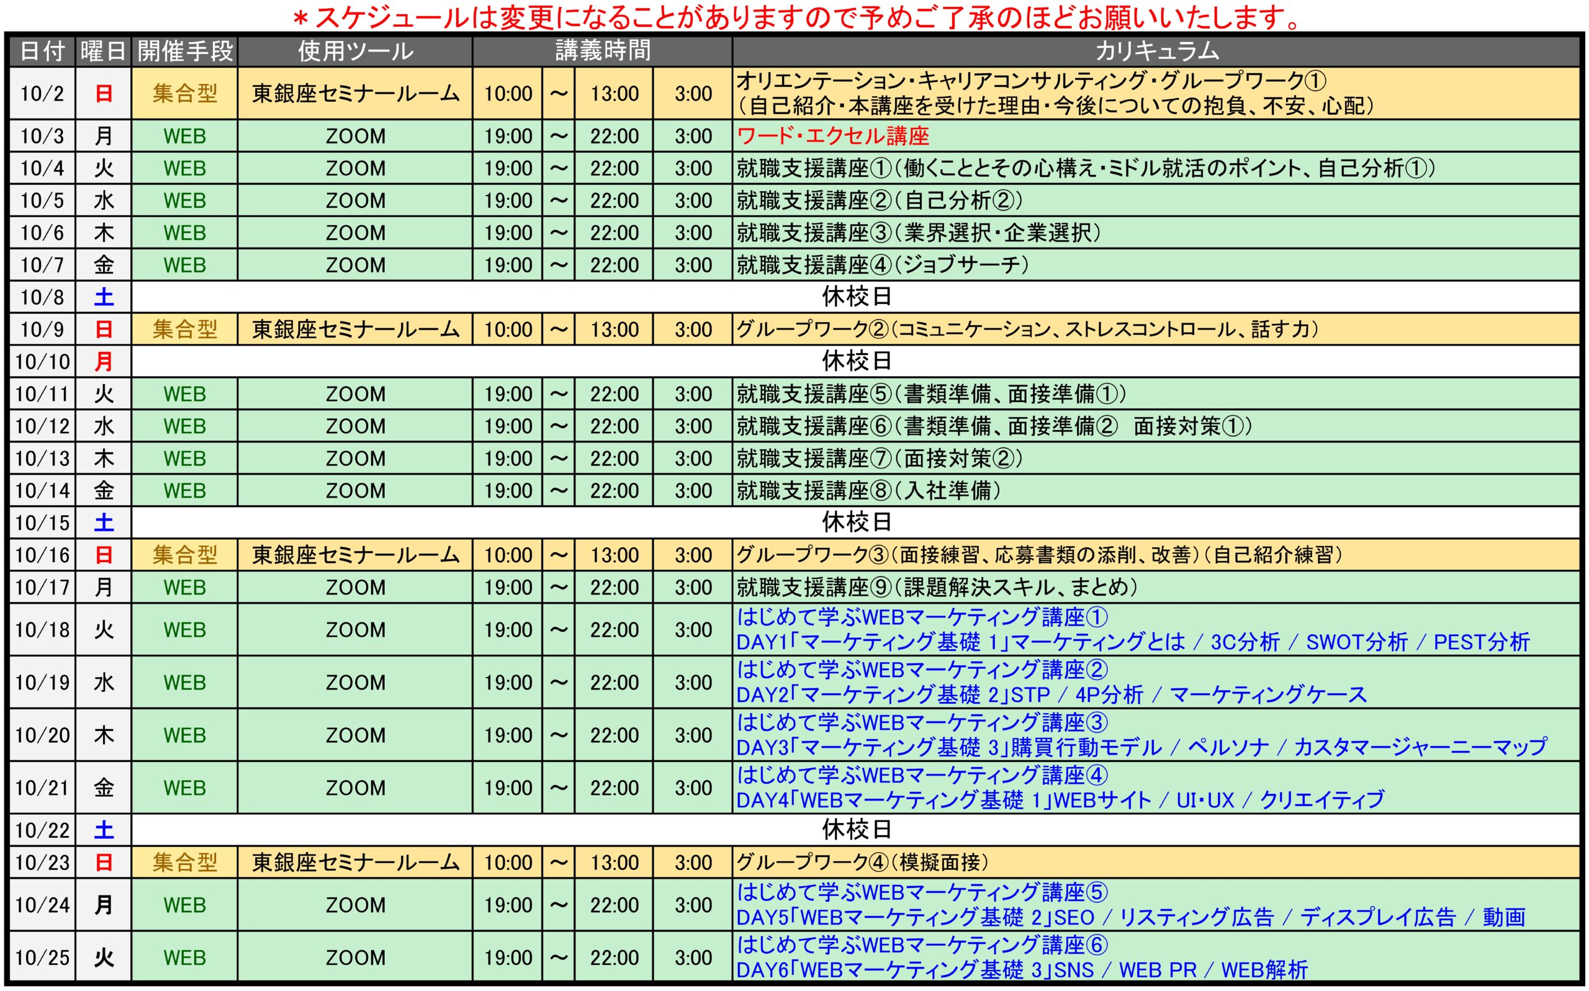Click 就職支援講座① curriculum on 10/4

(1156, 168)
